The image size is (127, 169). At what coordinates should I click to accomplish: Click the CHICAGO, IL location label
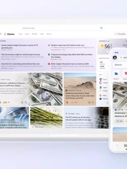(103, 41)
